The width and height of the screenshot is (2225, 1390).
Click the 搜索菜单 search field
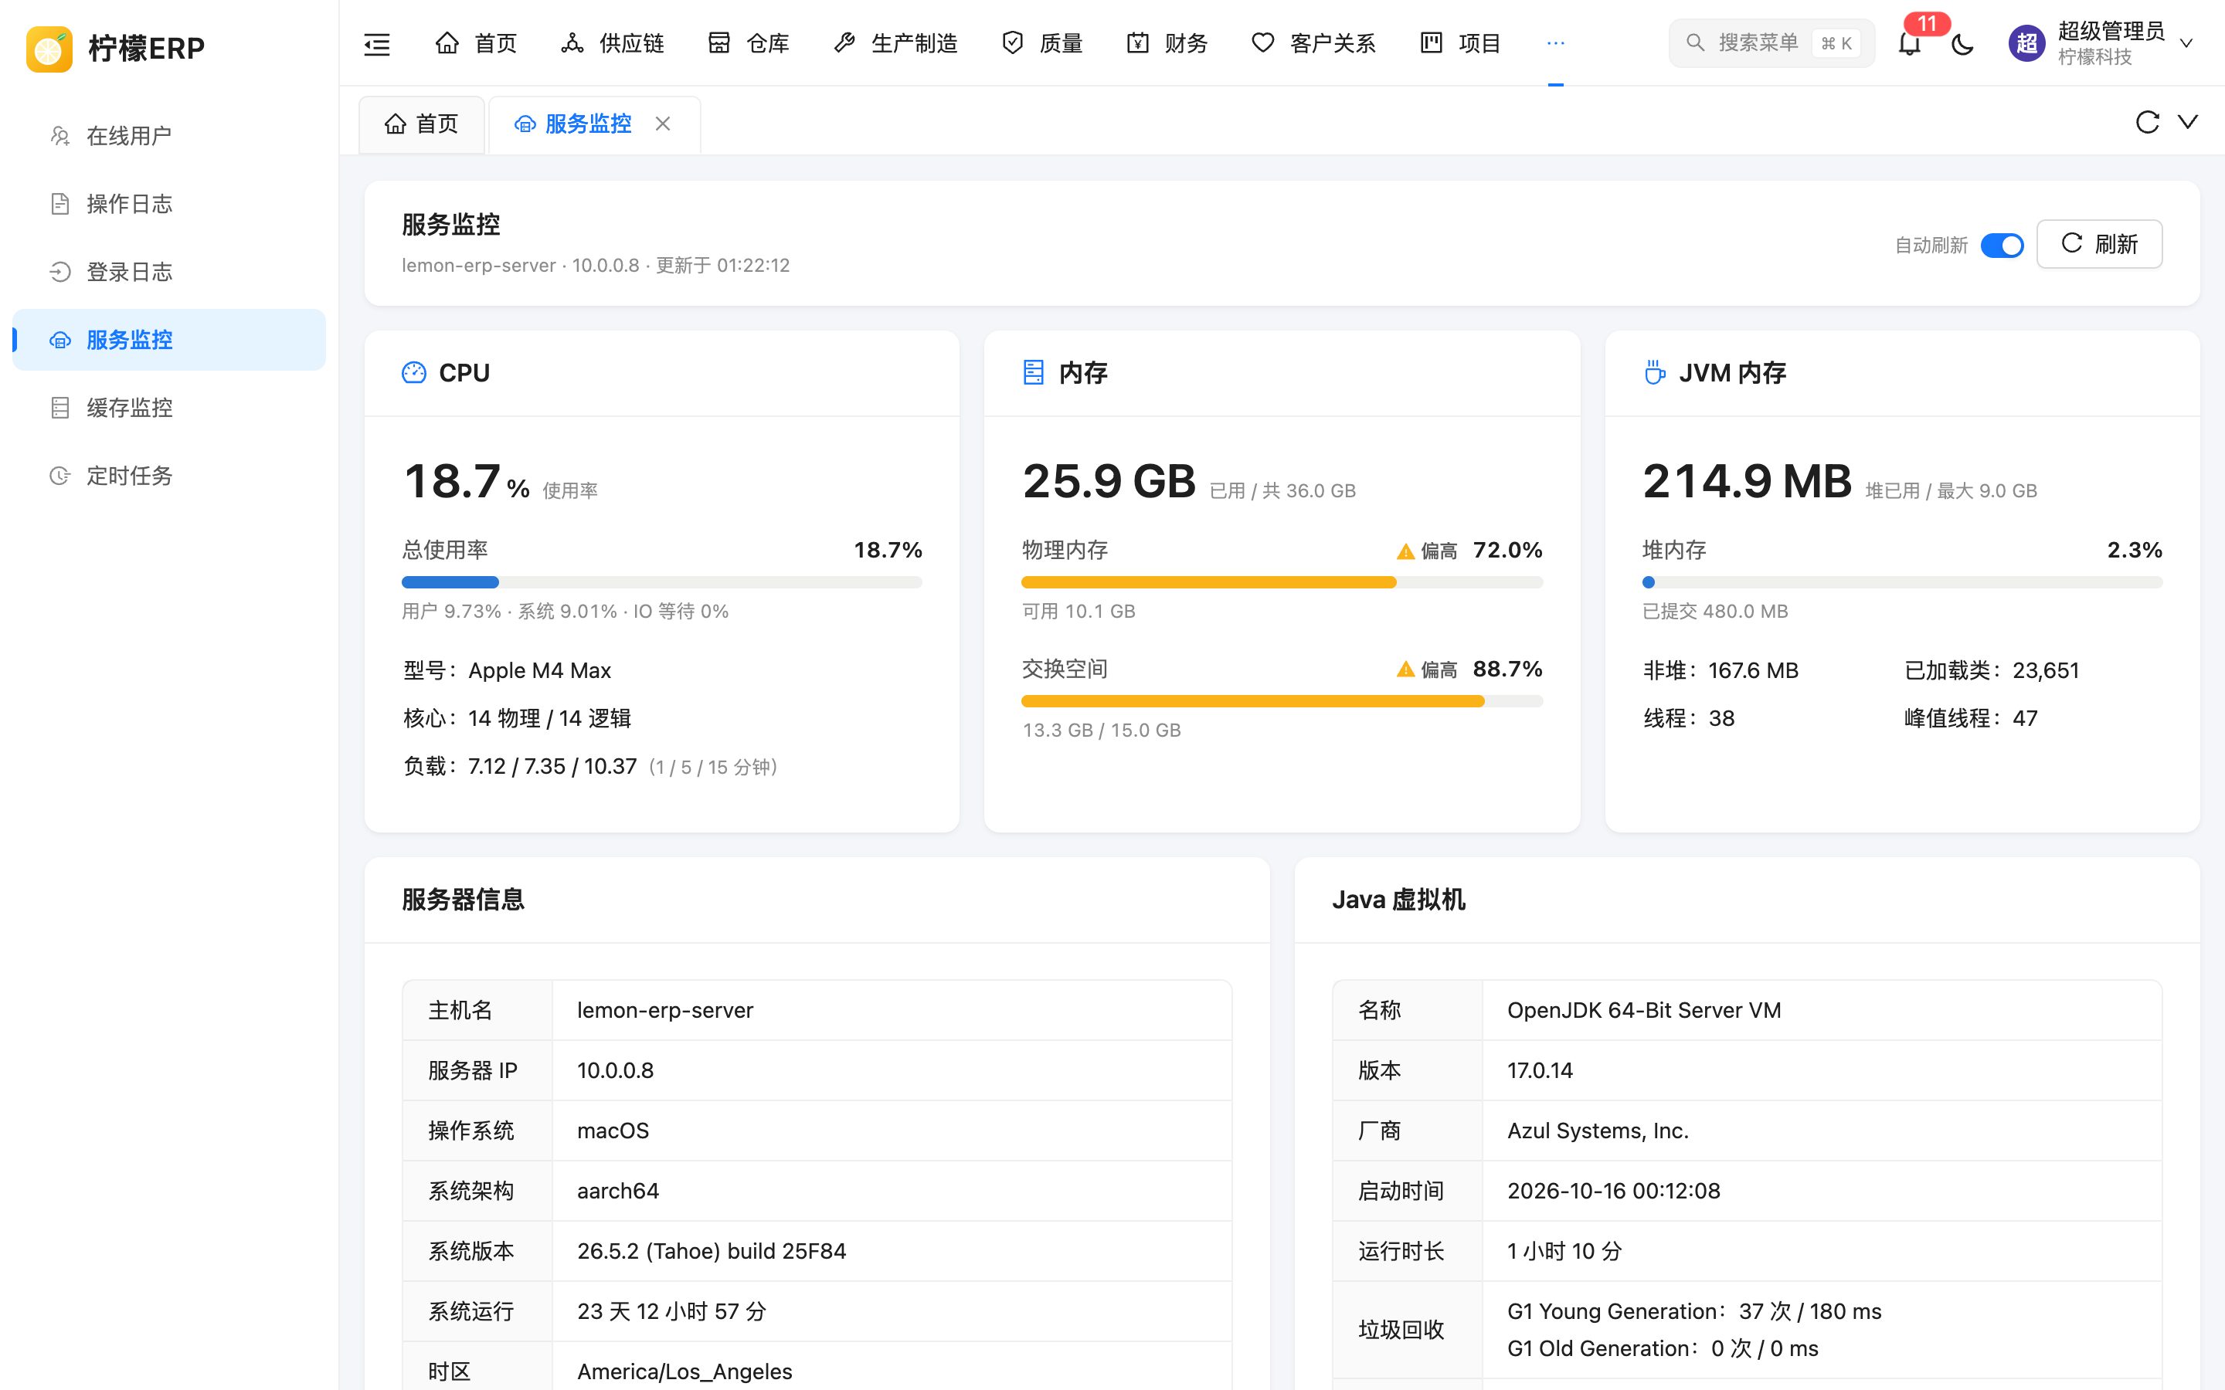[1771, 43]
